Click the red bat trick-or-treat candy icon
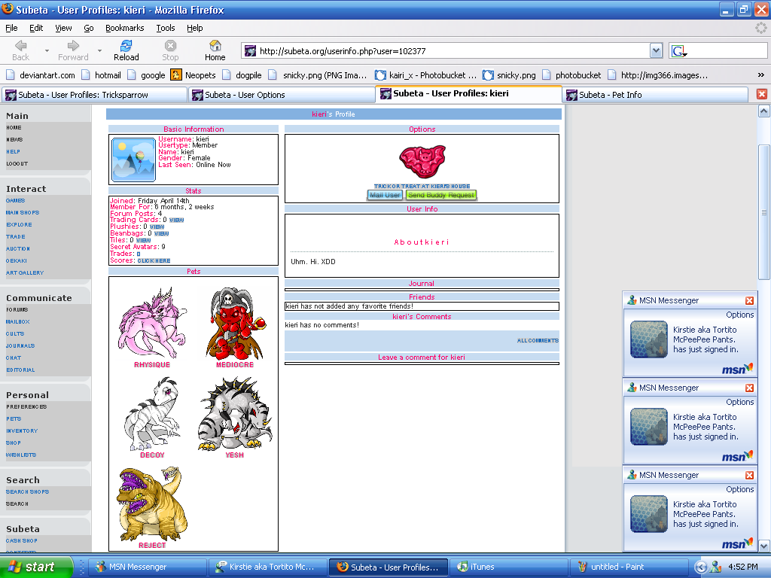This screenshot has height=578, width=771. point(422,161)
